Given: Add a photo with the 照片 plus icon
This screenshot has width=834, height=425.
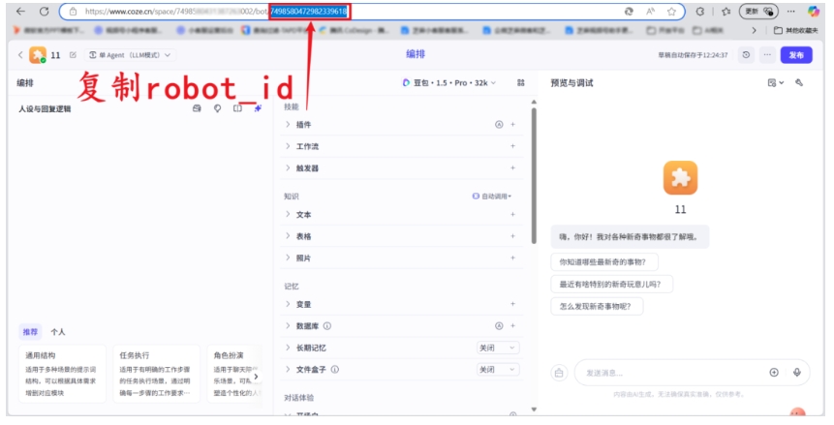Looking at the screenshot, I should coord(512,258).
